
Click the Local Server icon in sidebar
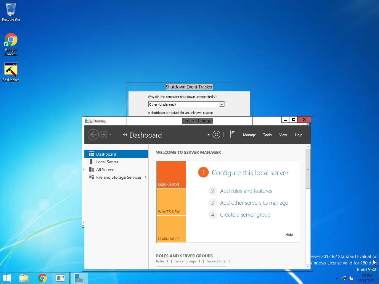91,162
